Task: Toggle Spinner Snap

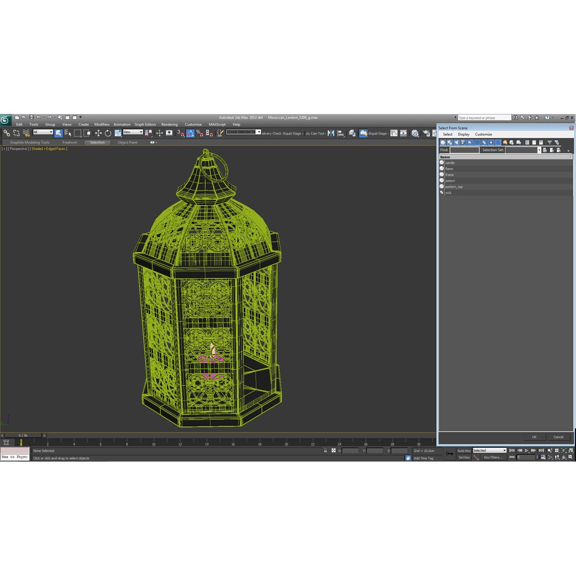Action: point(210,133)
